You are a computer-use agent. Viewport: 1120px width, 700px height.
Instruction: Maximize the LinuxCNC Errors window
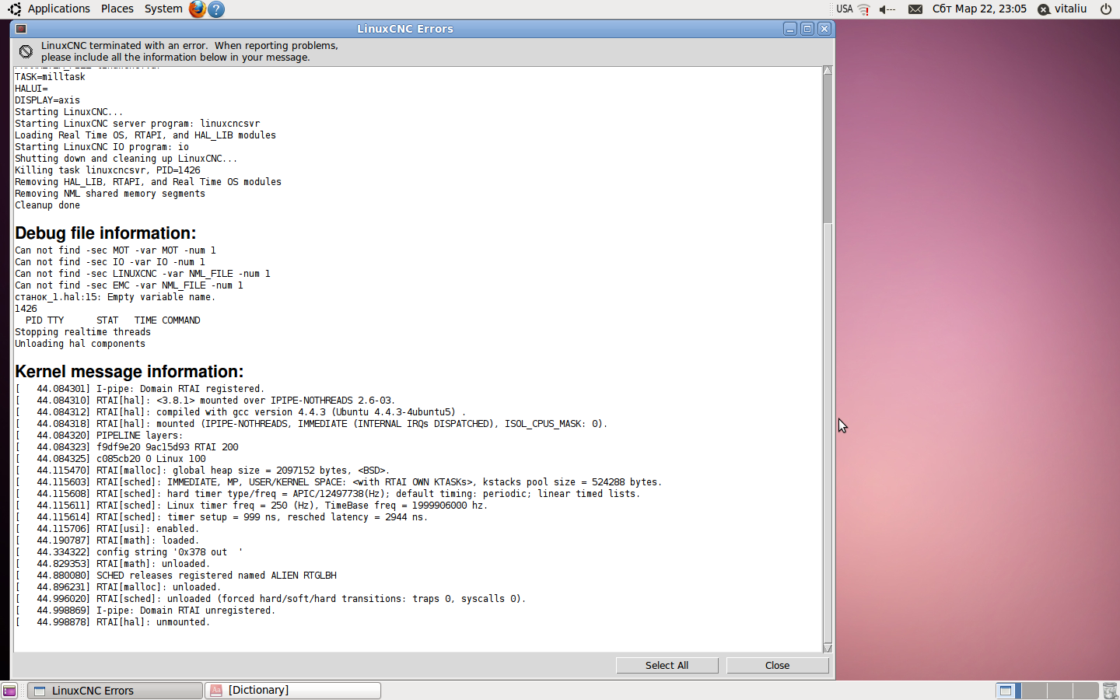pos(807,29)
